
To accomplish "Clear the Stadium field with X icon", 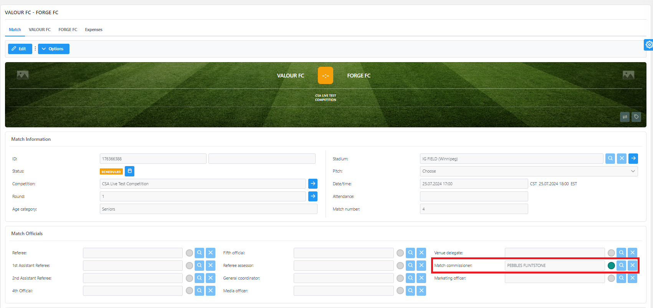I will (x=622, y=158).
